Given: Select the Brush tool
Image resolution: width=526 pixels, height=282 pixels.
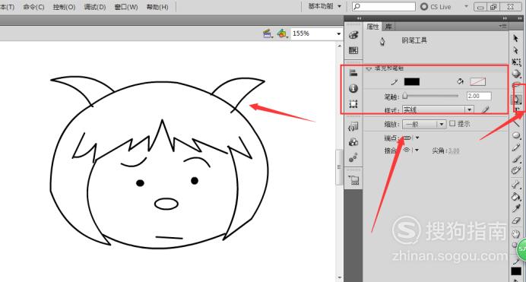Looking at the screenshot, I should tap(516, 159).
